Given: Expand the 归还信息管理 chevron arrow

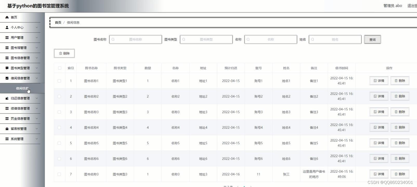Looking at the screenshot, I should 37,98.
